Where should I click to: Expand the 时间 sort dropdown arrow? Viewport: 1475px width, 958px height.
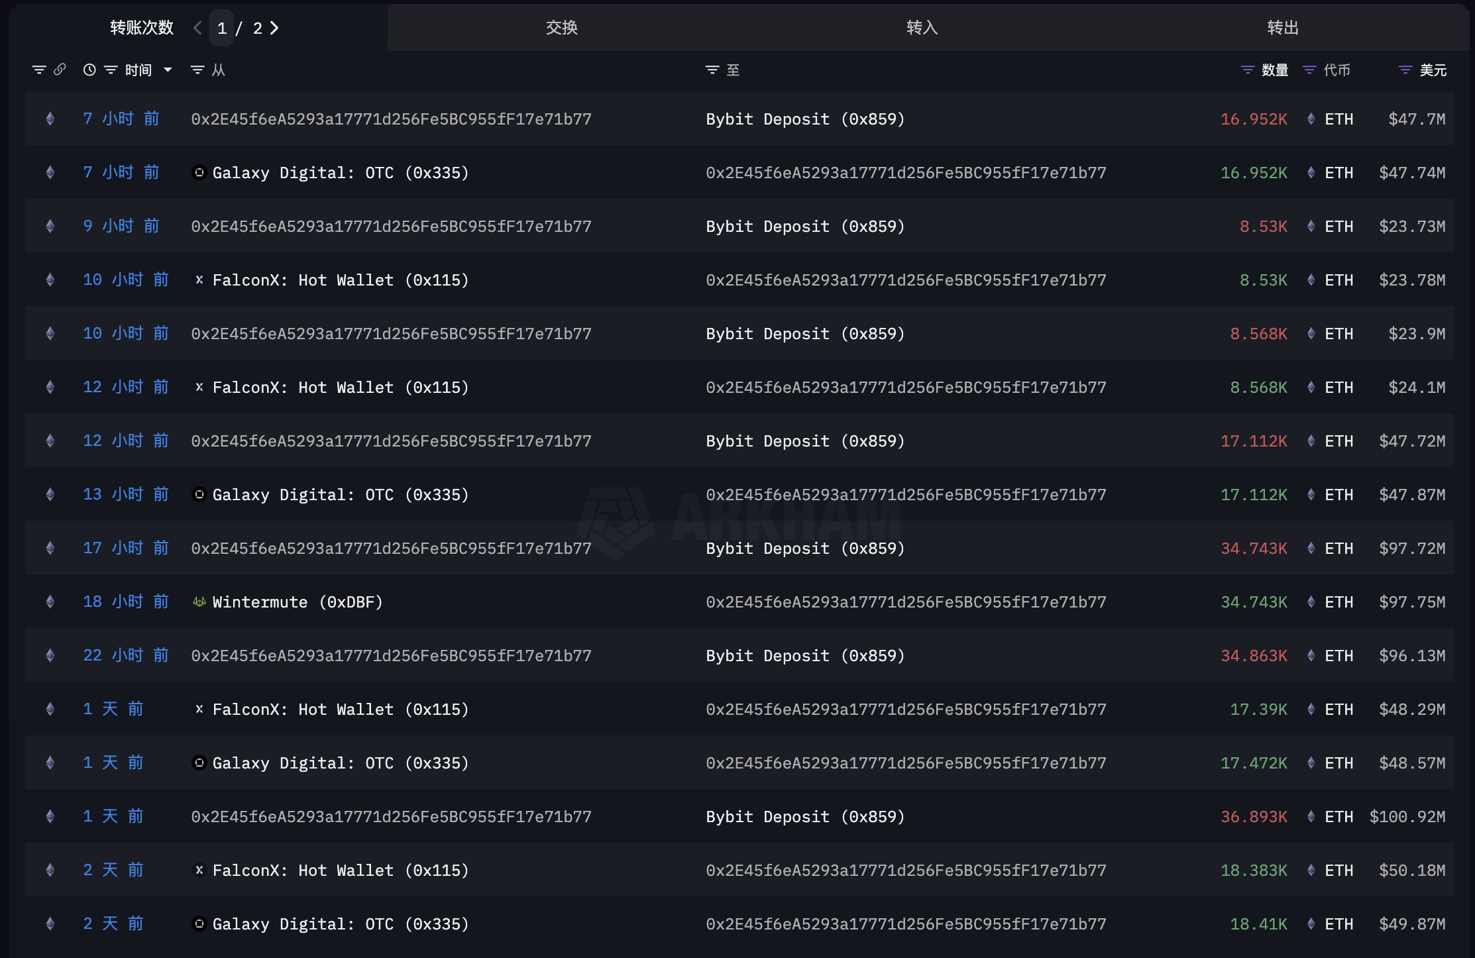pos(168,70)
